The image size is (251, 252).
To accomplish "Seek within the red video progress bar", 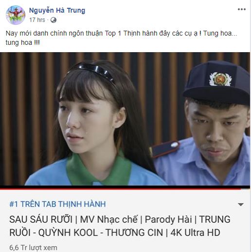I will point(120,189).
